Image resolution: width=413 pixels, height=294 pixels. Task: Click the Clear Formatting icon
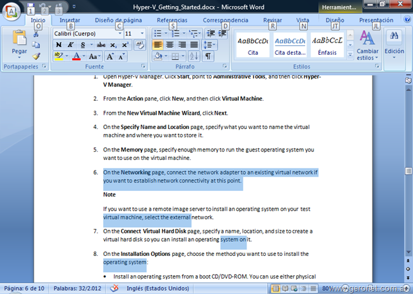140,44
